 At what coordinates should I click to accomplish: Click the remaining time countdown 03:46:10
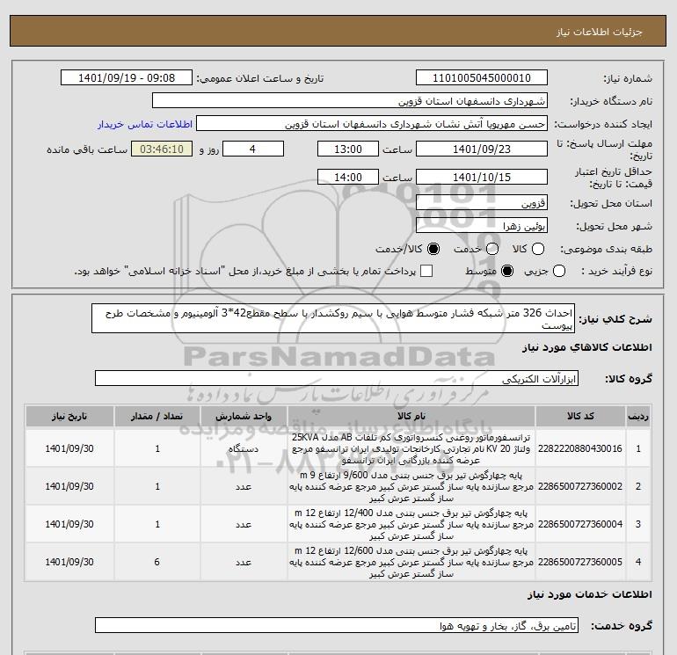point(162,149)
